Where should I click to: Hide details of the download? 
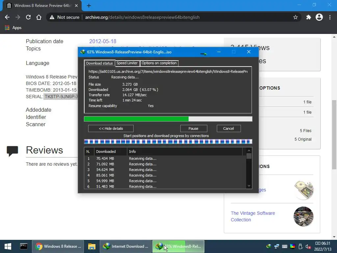[x=111, y=128]
